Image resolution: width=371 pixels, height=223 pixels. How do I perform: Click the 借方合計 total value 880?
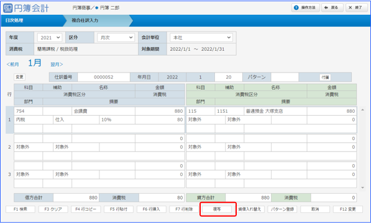click(76, 198)
